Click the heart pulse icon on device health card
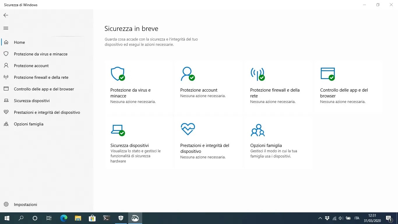This screenshot has height=224, width=398. click(188, 129)
